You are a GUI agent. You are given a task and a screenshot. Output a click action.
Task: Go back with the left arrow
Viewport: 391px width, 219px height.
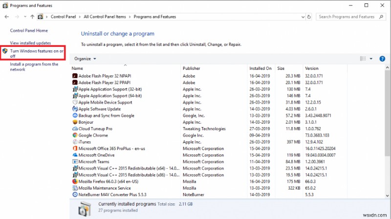coord(7,17)
